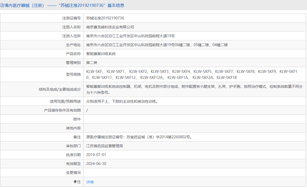This screenshot has height=188, width=307.
Task: Click the 产品储存条件及有效期 label
Action: 62,110
